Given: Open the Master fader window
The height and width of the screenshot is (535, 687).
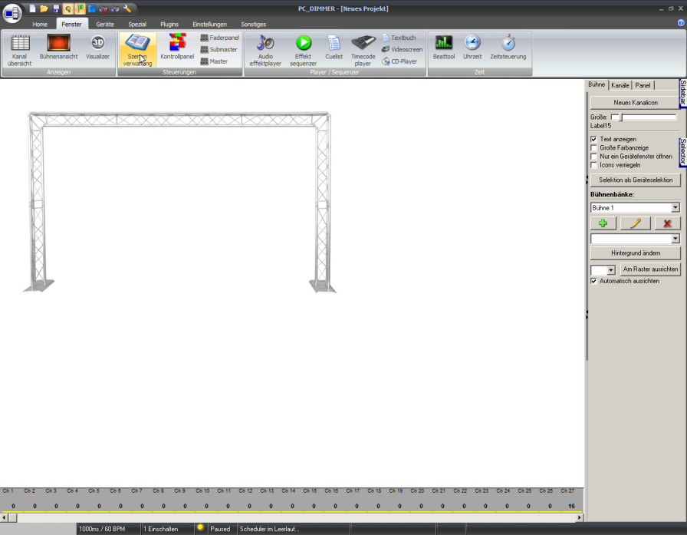Looking at the screenshot, I should (x=214, y=61).
